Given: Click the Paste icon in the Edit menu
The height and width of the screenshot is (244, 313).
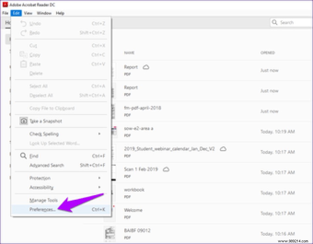Looking at the screenshot, I should tap(23, 64).
